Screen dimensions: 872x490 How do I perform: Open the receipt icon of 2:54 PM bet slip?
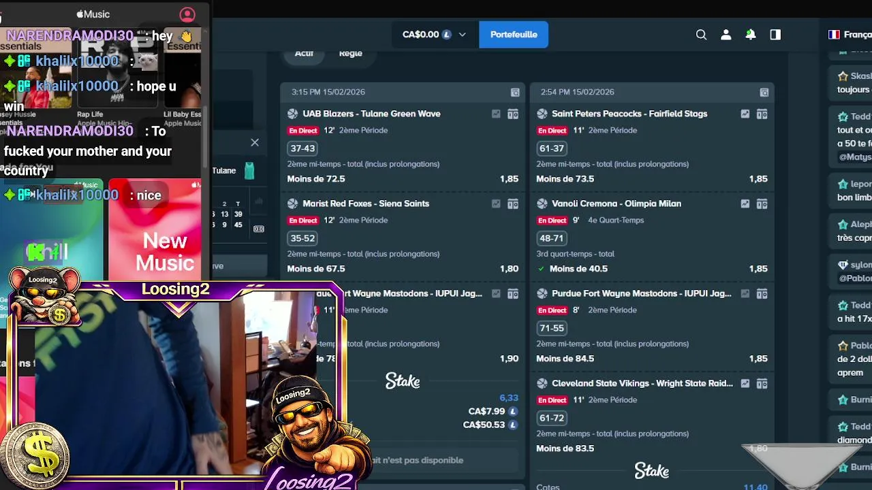[764, 92]
